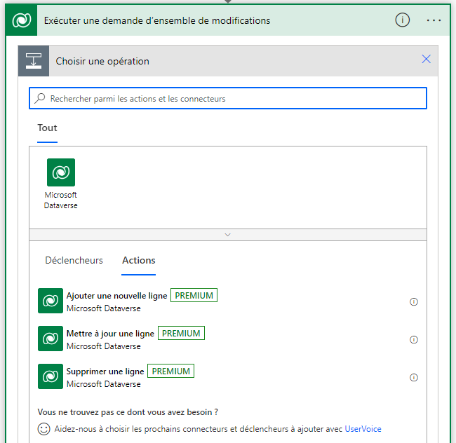Image resolution: width=456 pixels, height=443 pixels.
Task: Switch to the Déclencheurs tab
Action: tap(74, 260)
